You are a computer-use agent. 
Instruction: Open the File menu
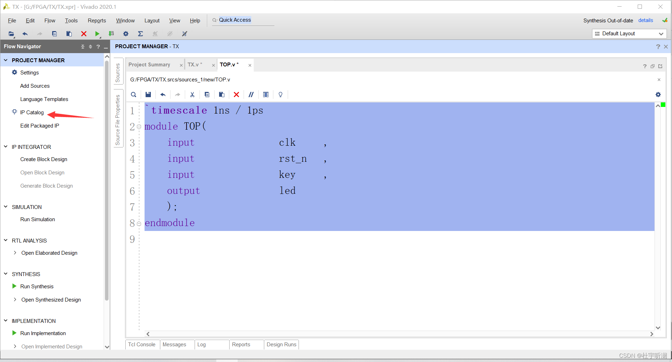[12, 21]
